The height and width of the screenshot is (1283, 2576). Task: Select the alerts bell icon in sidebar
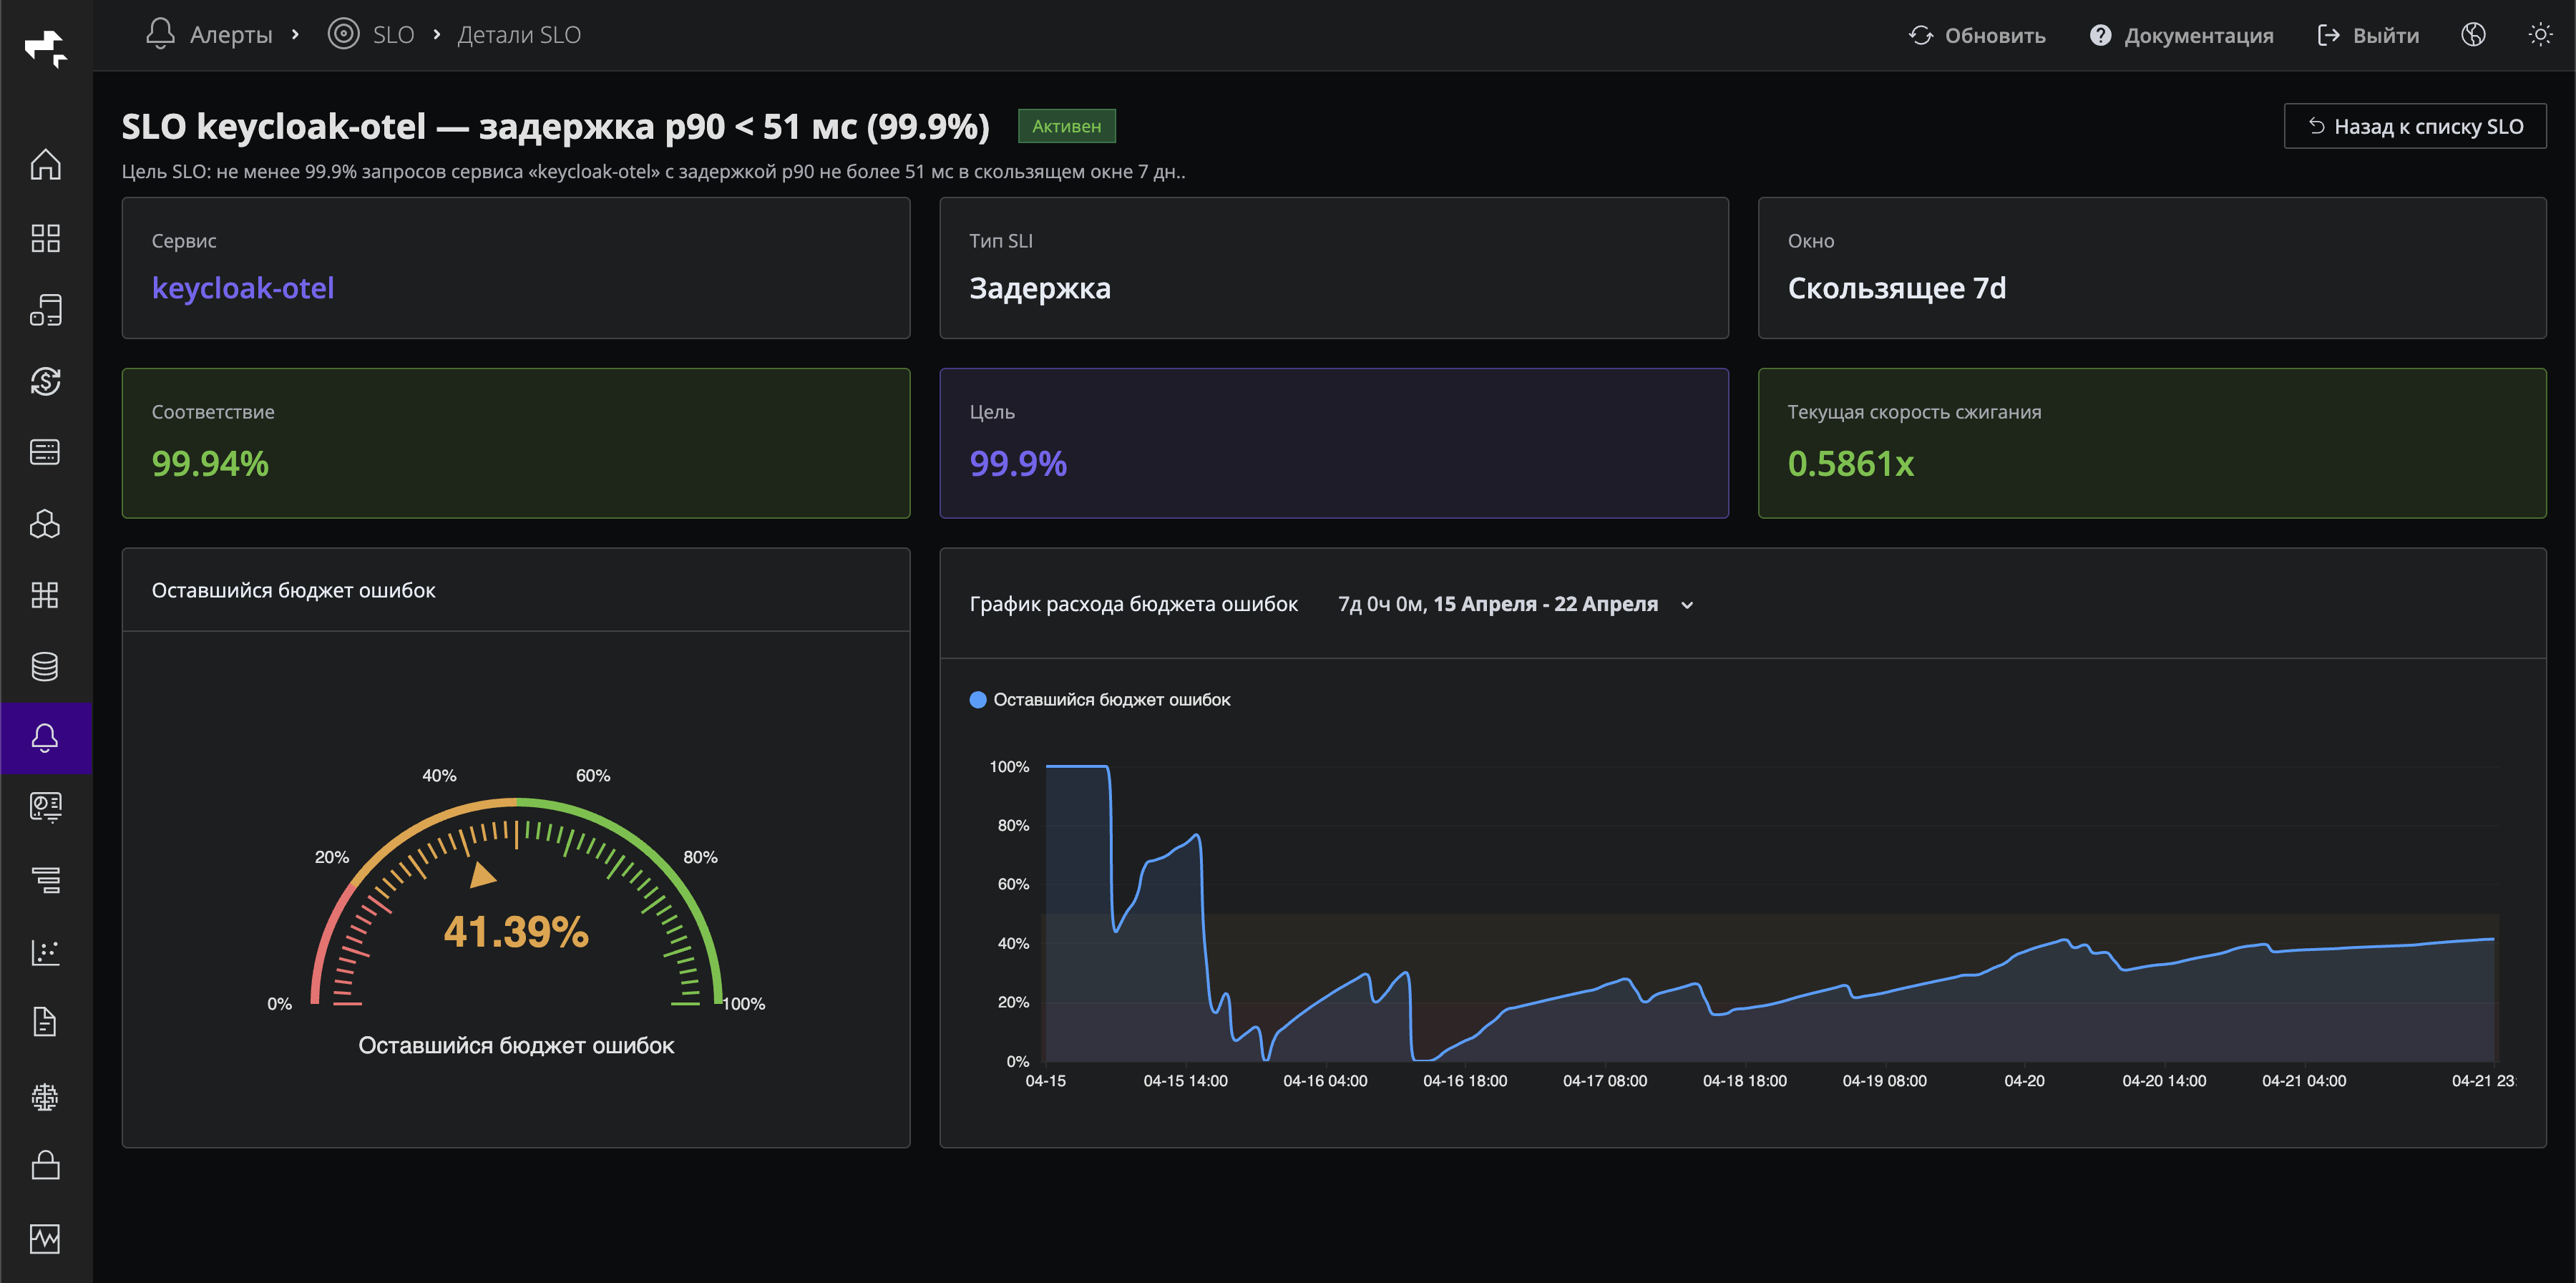tap(45, 738)
